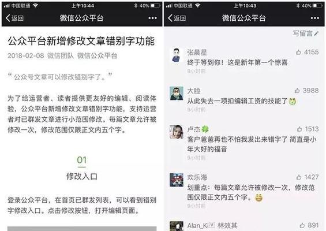Like Alan_Ki's comment showing 891
Screen dimensions: 326x231
(x=302, y=225)
